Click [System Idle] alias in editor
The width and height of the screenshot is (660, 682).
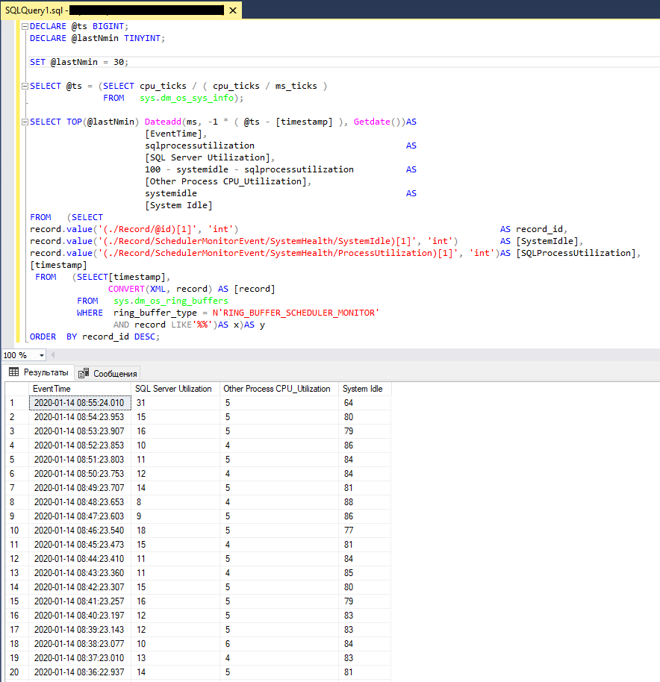pyautogui.click(x=179, y=205)
